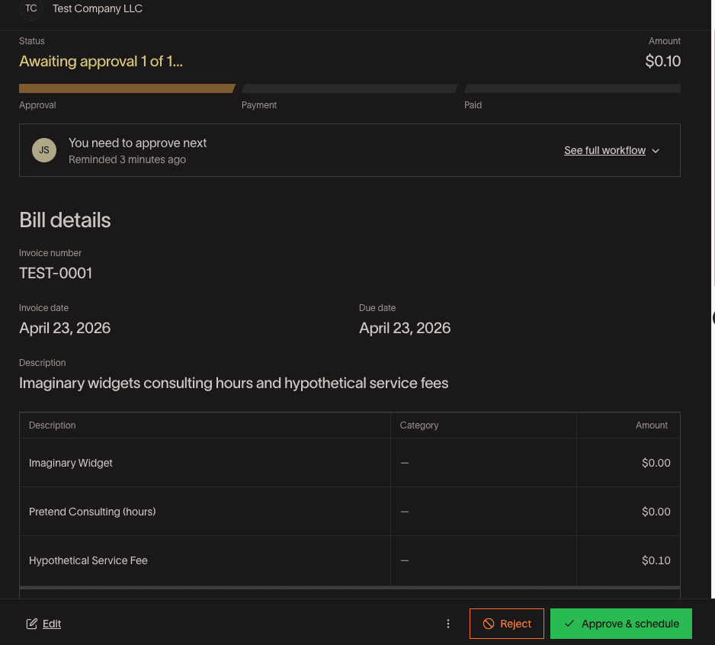This screenshot has height=645, width=715.
Task: Click the Hypothetical Service Fee $0.10 amount
Action: [x=656, y=560]
